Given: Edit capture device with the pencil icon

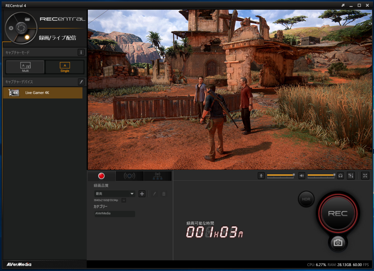Looking at the screenshot, I should point(81,82).
